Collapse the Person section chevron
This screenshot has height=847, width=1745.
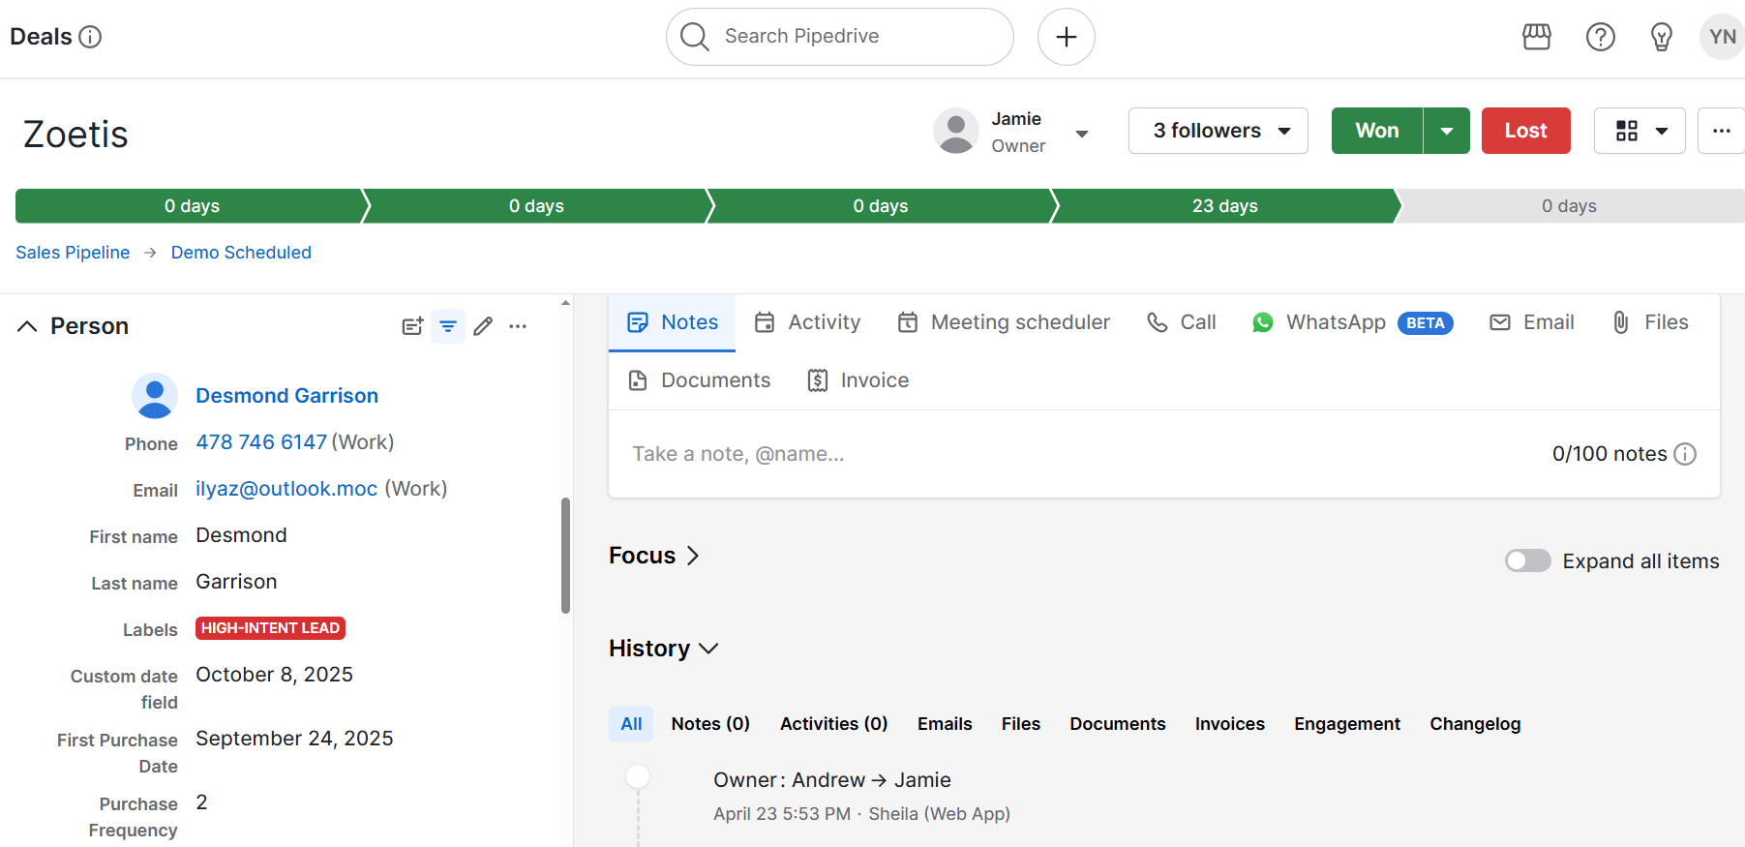pyautogui.click(x=27, y=326)
